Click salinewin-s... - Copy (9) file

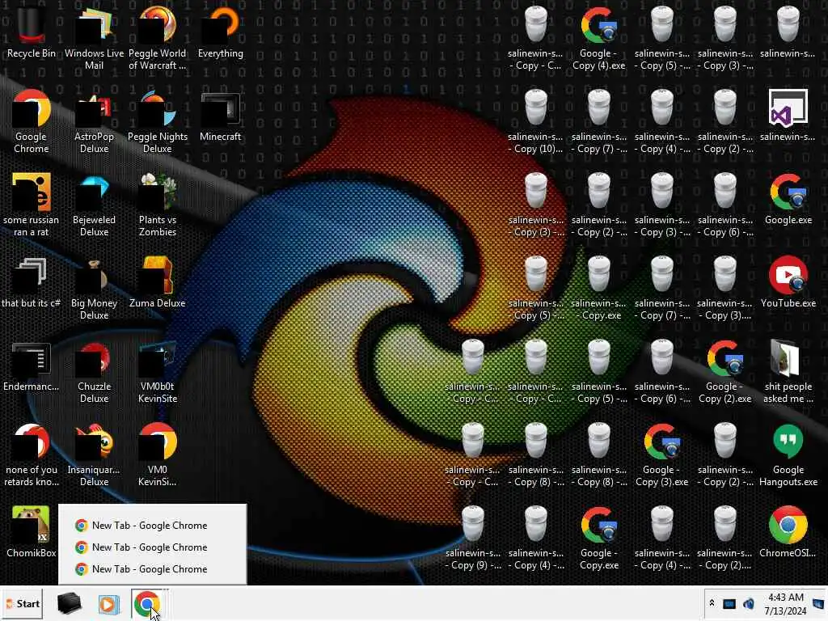click(x=472, y=538)
